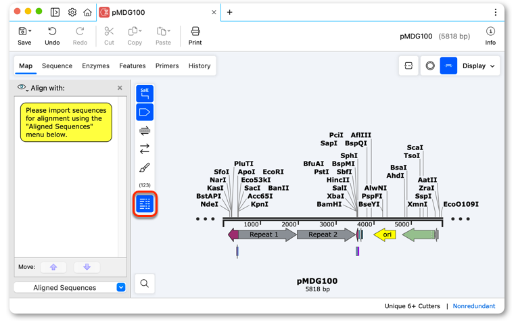Select the yellow ori feature
Screen dimensions: 516x321
[x=385, y=234]
